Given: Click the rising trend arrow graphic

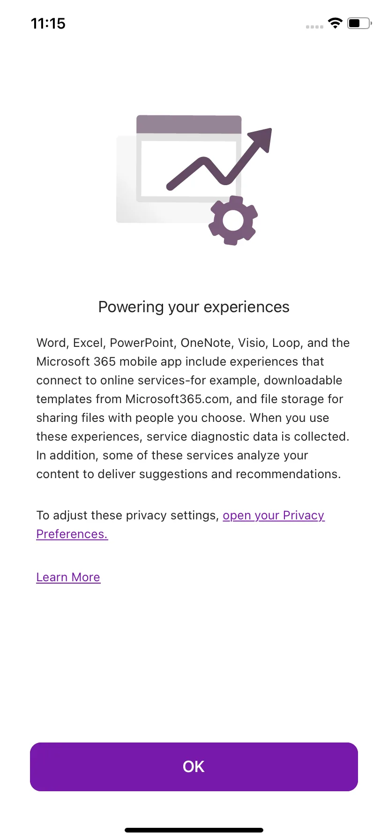Looking at the screenshot, I should point(219,159).
